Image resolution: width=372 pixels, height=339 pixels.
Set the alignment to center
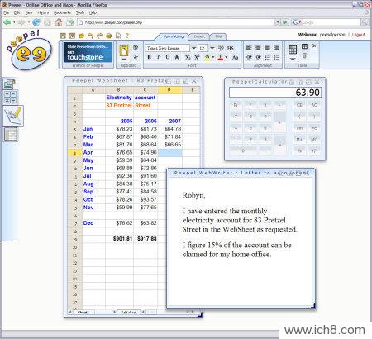258,48
